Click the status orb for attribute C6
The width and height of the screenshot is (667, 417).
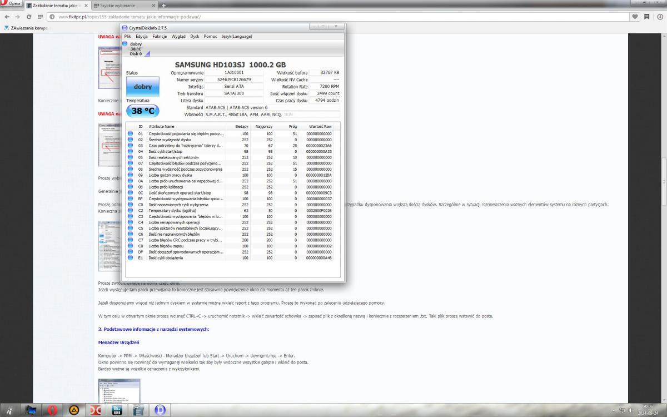[130, 234]
